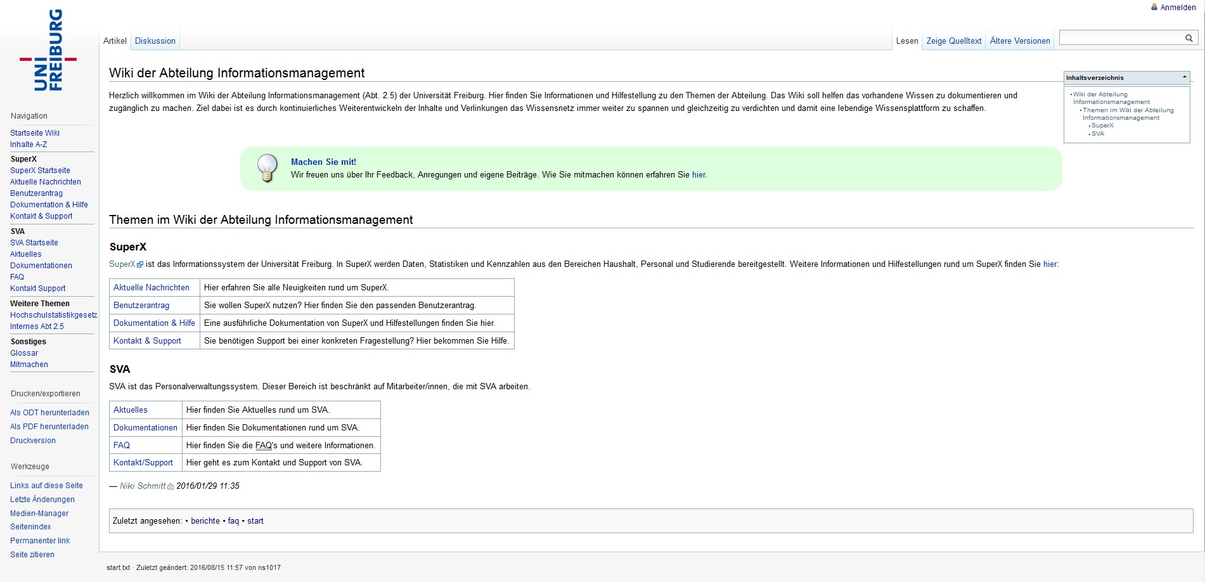Open Startseite Wiki in the navigation
The width and height of the screenshot is (1205, 582).
(35, 133)
